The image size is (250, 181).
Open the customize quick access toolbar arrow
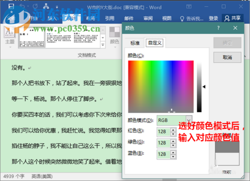click(57, 7)
